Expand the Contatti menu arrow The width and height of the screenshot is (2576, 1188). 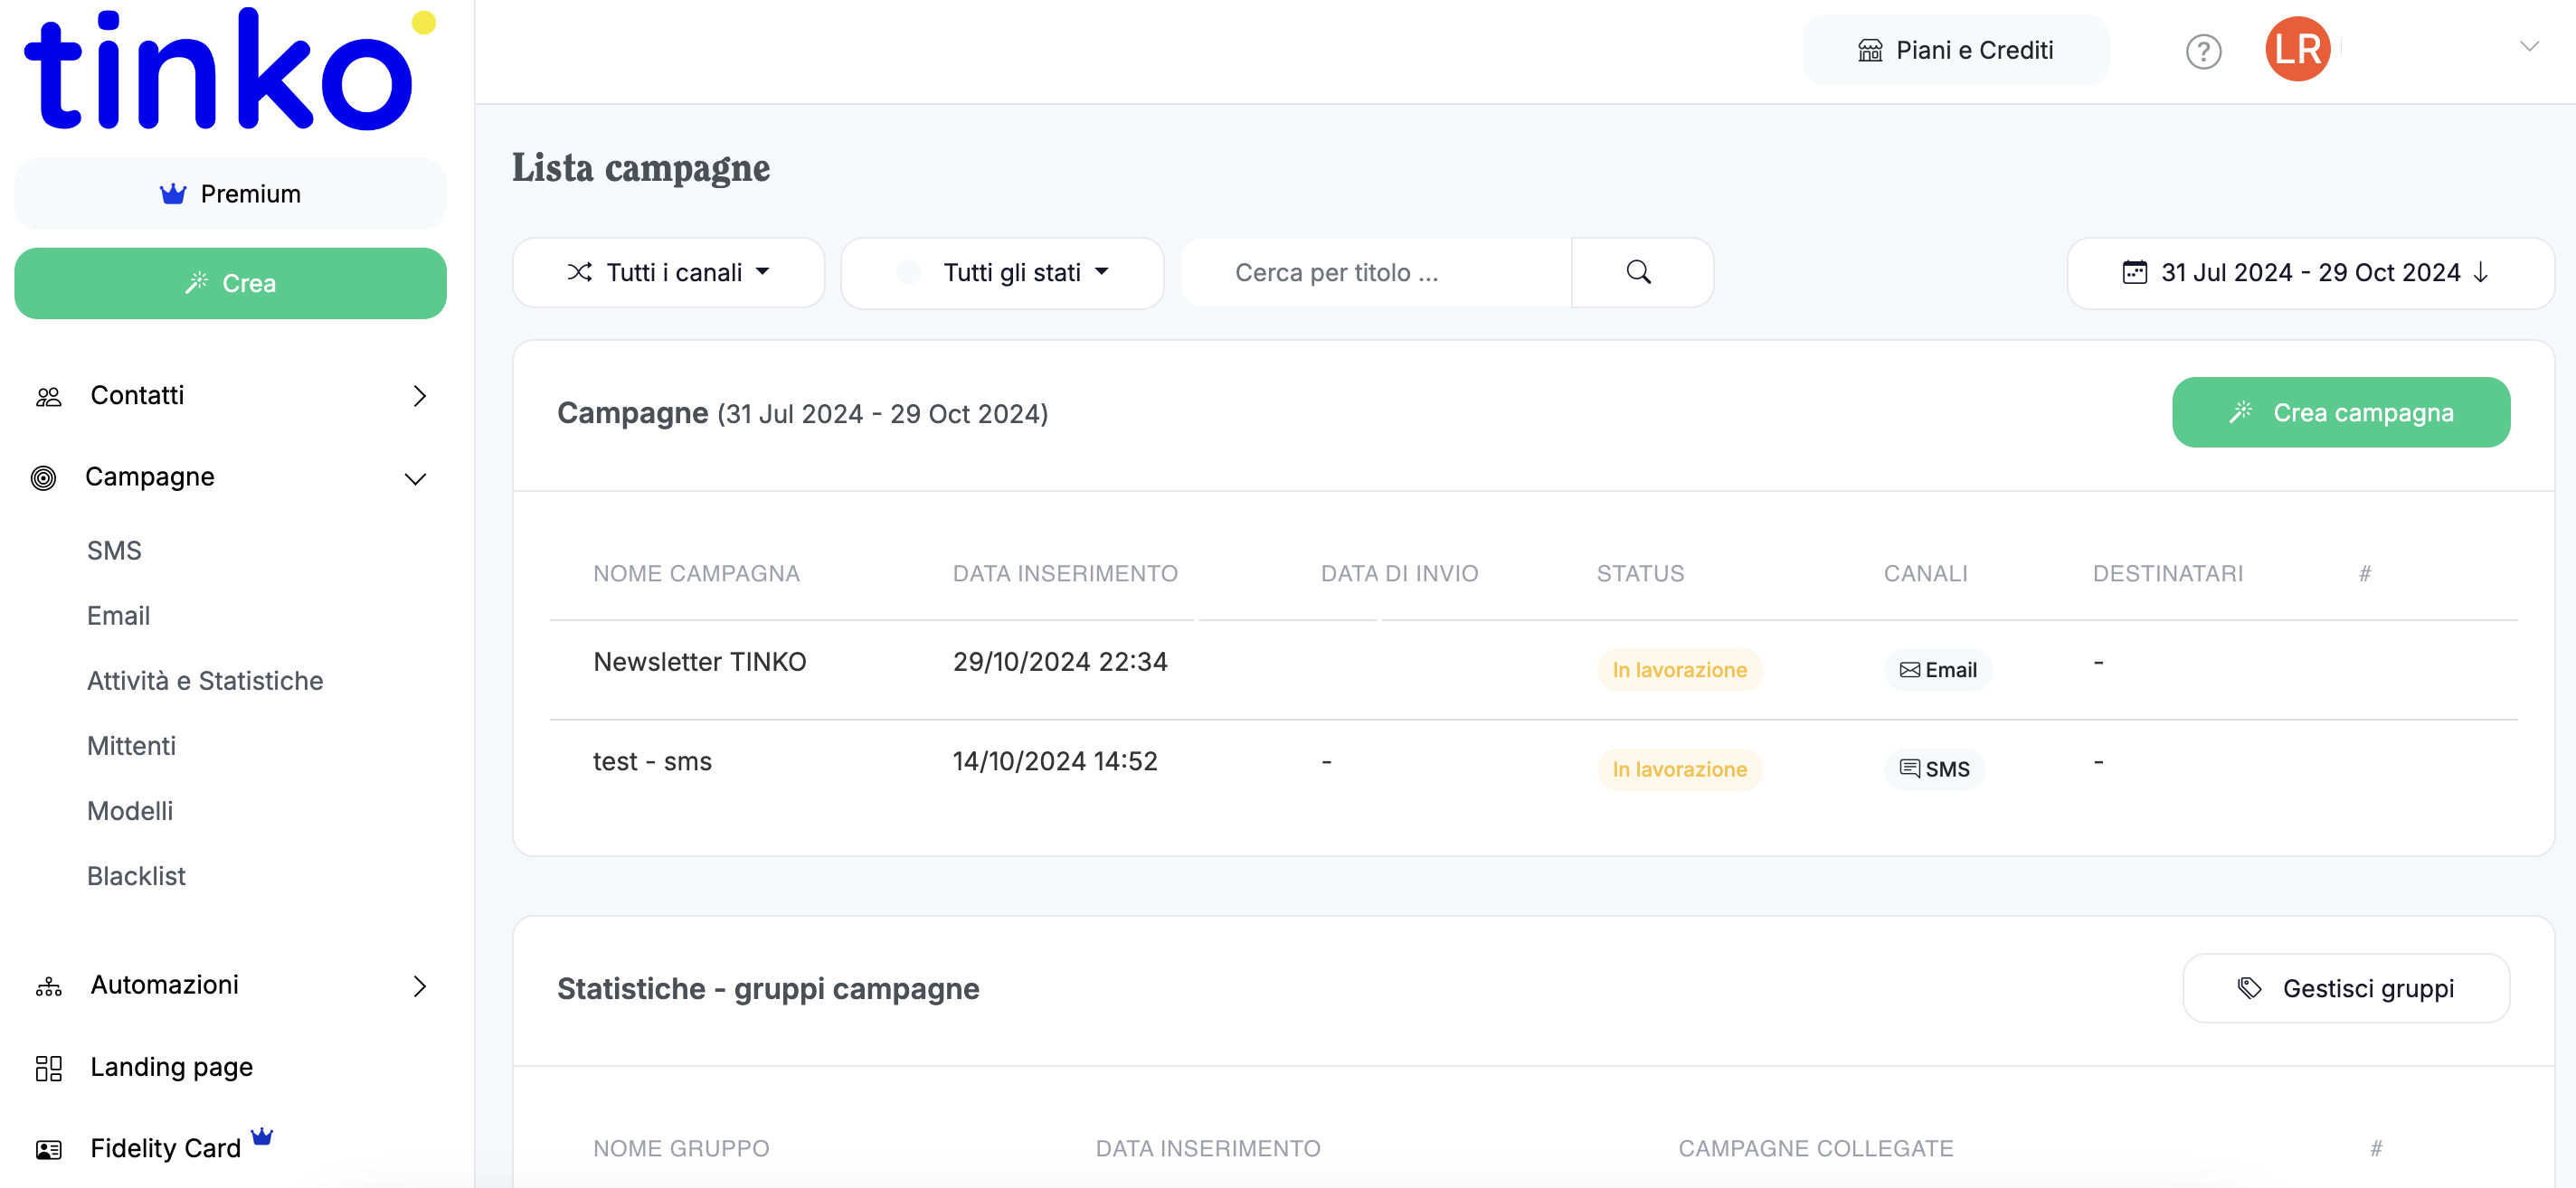click(420, 397)
